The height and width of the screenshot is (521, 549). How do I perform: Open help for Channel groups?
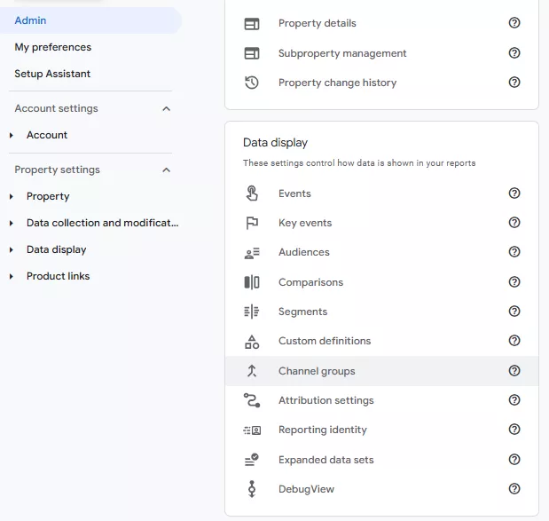514,371
